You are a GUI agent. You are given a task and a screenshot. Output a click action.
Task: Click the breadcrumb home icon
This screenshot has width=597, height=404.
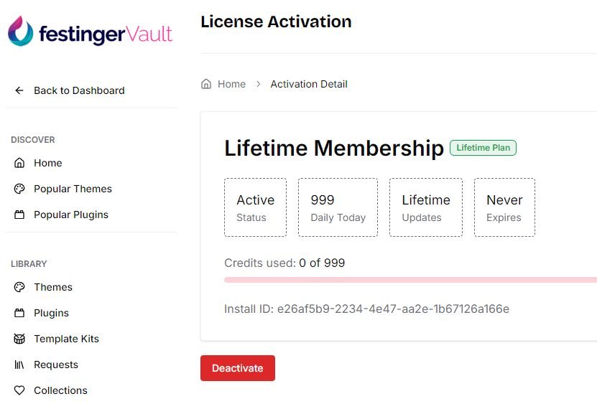[x=206, y=84]
